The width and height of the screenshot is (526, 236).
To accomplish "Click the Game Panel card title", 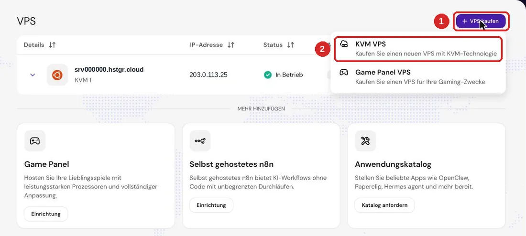I will pyautogui.click(x=47, y=164).
